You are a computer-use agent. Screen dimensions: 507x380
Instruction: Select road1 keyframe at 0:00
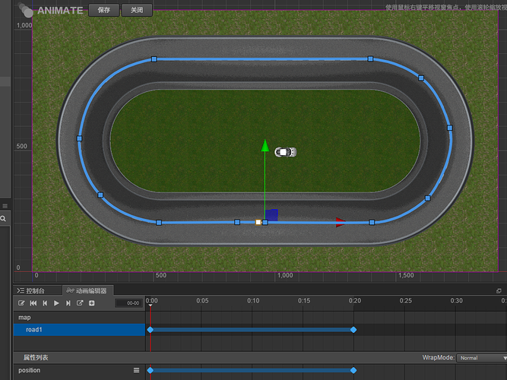150,330
